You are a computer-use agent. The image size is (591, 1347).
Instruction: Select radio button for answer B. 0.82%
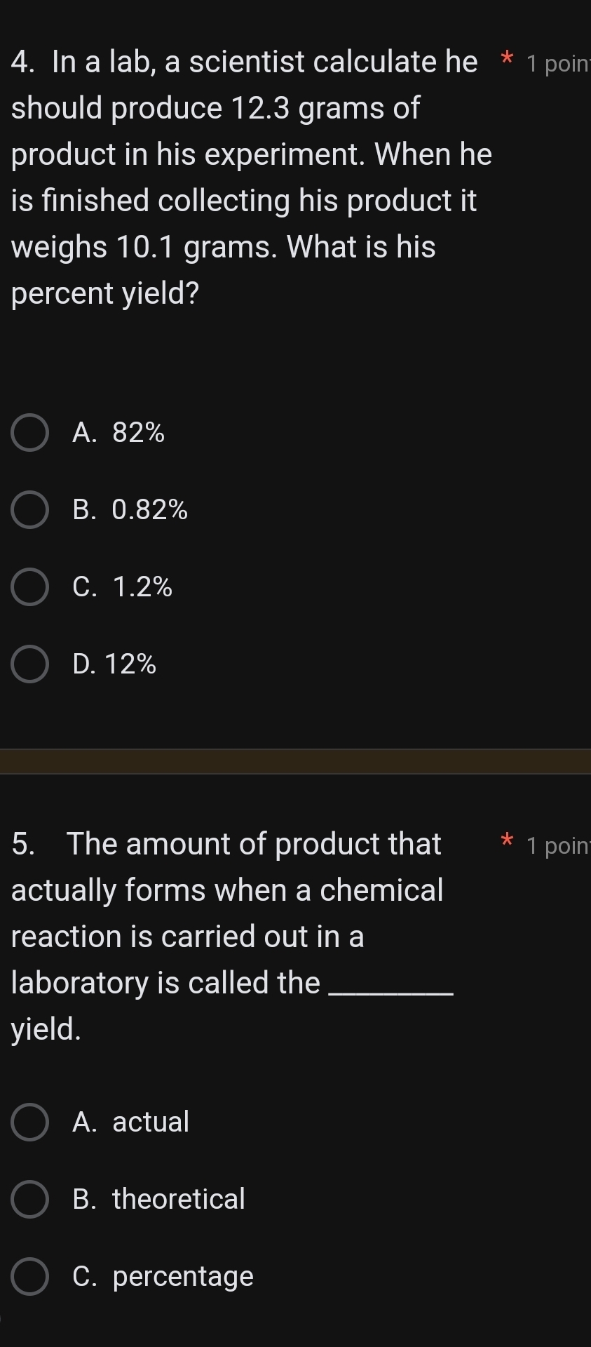pos(29,510)
